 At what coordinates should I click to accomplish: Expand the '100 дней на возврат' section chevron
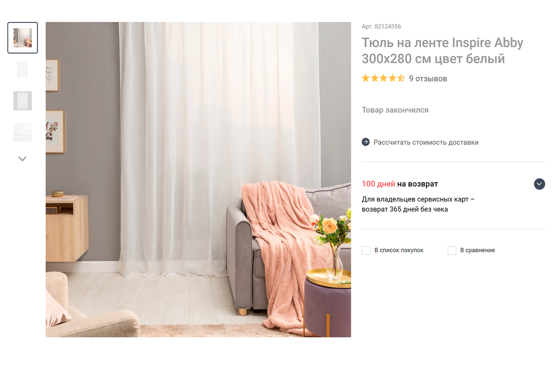click(x=539, y=184)
